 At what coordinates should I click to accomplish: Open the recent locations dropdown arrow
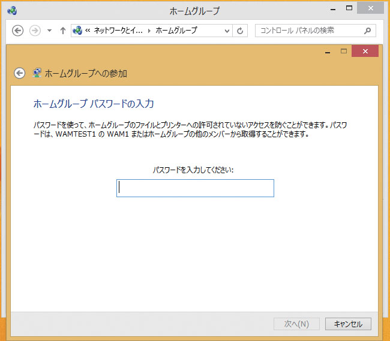(49, 31)
